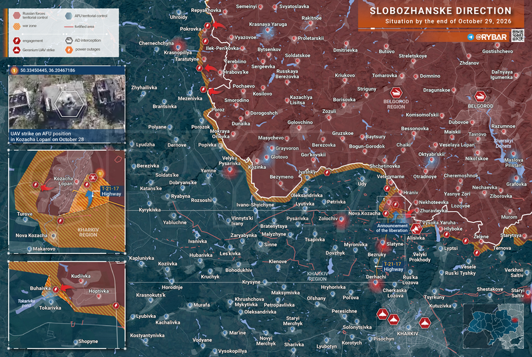
Task: Click the engagement icon above Zelene label
Action: pyautogui.click(x=465, y=241)
